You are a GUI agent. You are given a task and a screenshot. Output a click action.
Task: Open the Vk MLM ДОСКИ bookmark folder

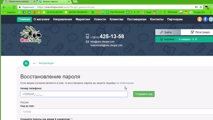tap(53, 12)
